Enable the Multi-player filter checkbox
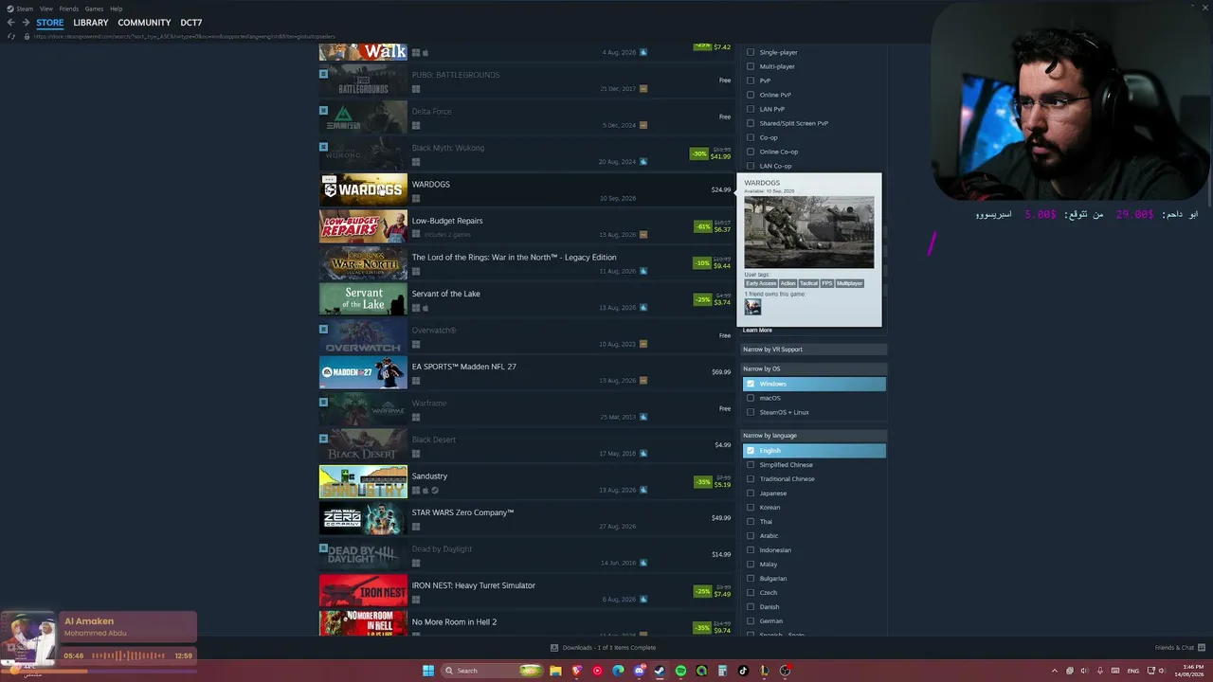This screenshot has height=682, width=1213. tap(751, 66)
